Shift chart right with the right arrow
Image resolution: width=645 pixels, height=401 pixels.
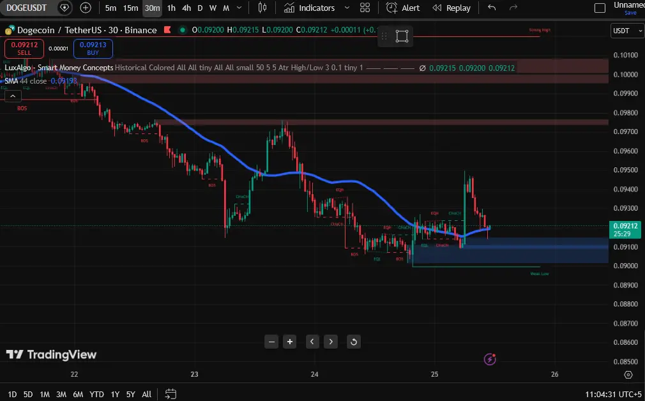331,342
